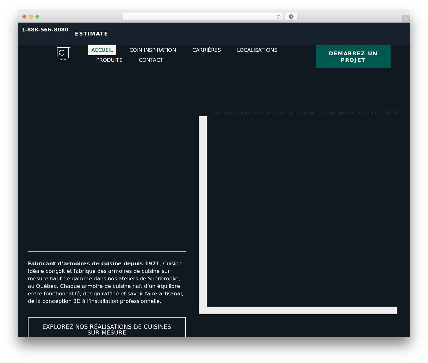Screen dimensions: 428x363
Task: Click the Démarrez un projet button
Action: click(353, 57)
